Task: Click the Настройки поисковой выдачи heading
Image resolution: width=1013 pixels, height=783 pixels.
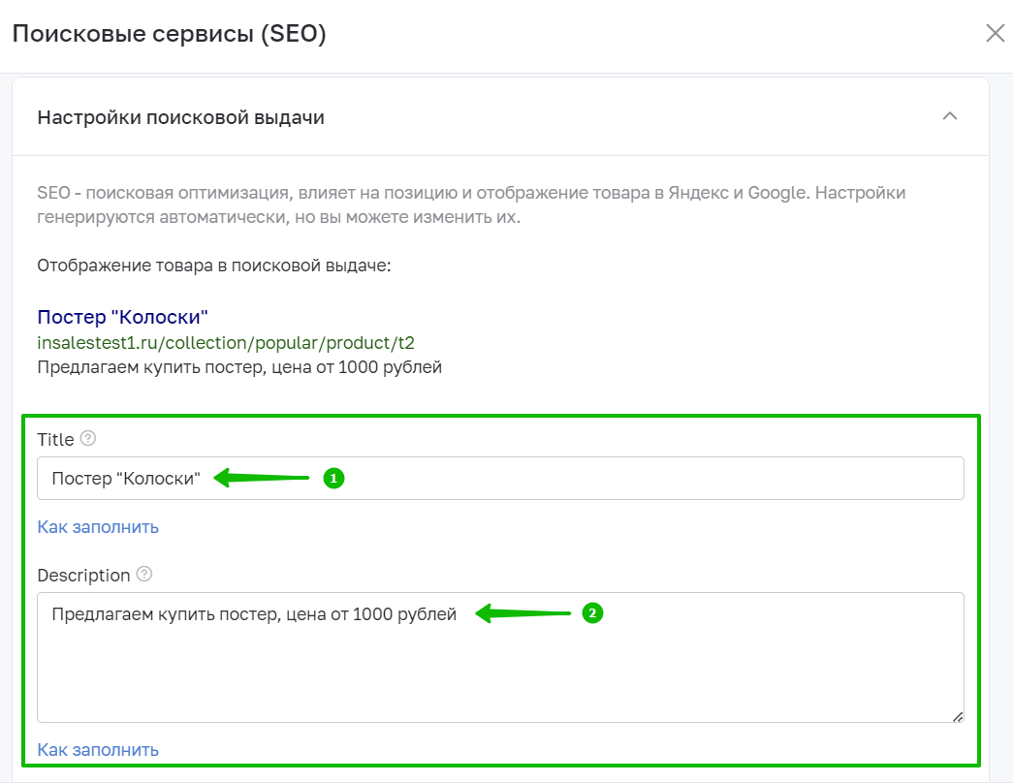Action: [181, 117]
